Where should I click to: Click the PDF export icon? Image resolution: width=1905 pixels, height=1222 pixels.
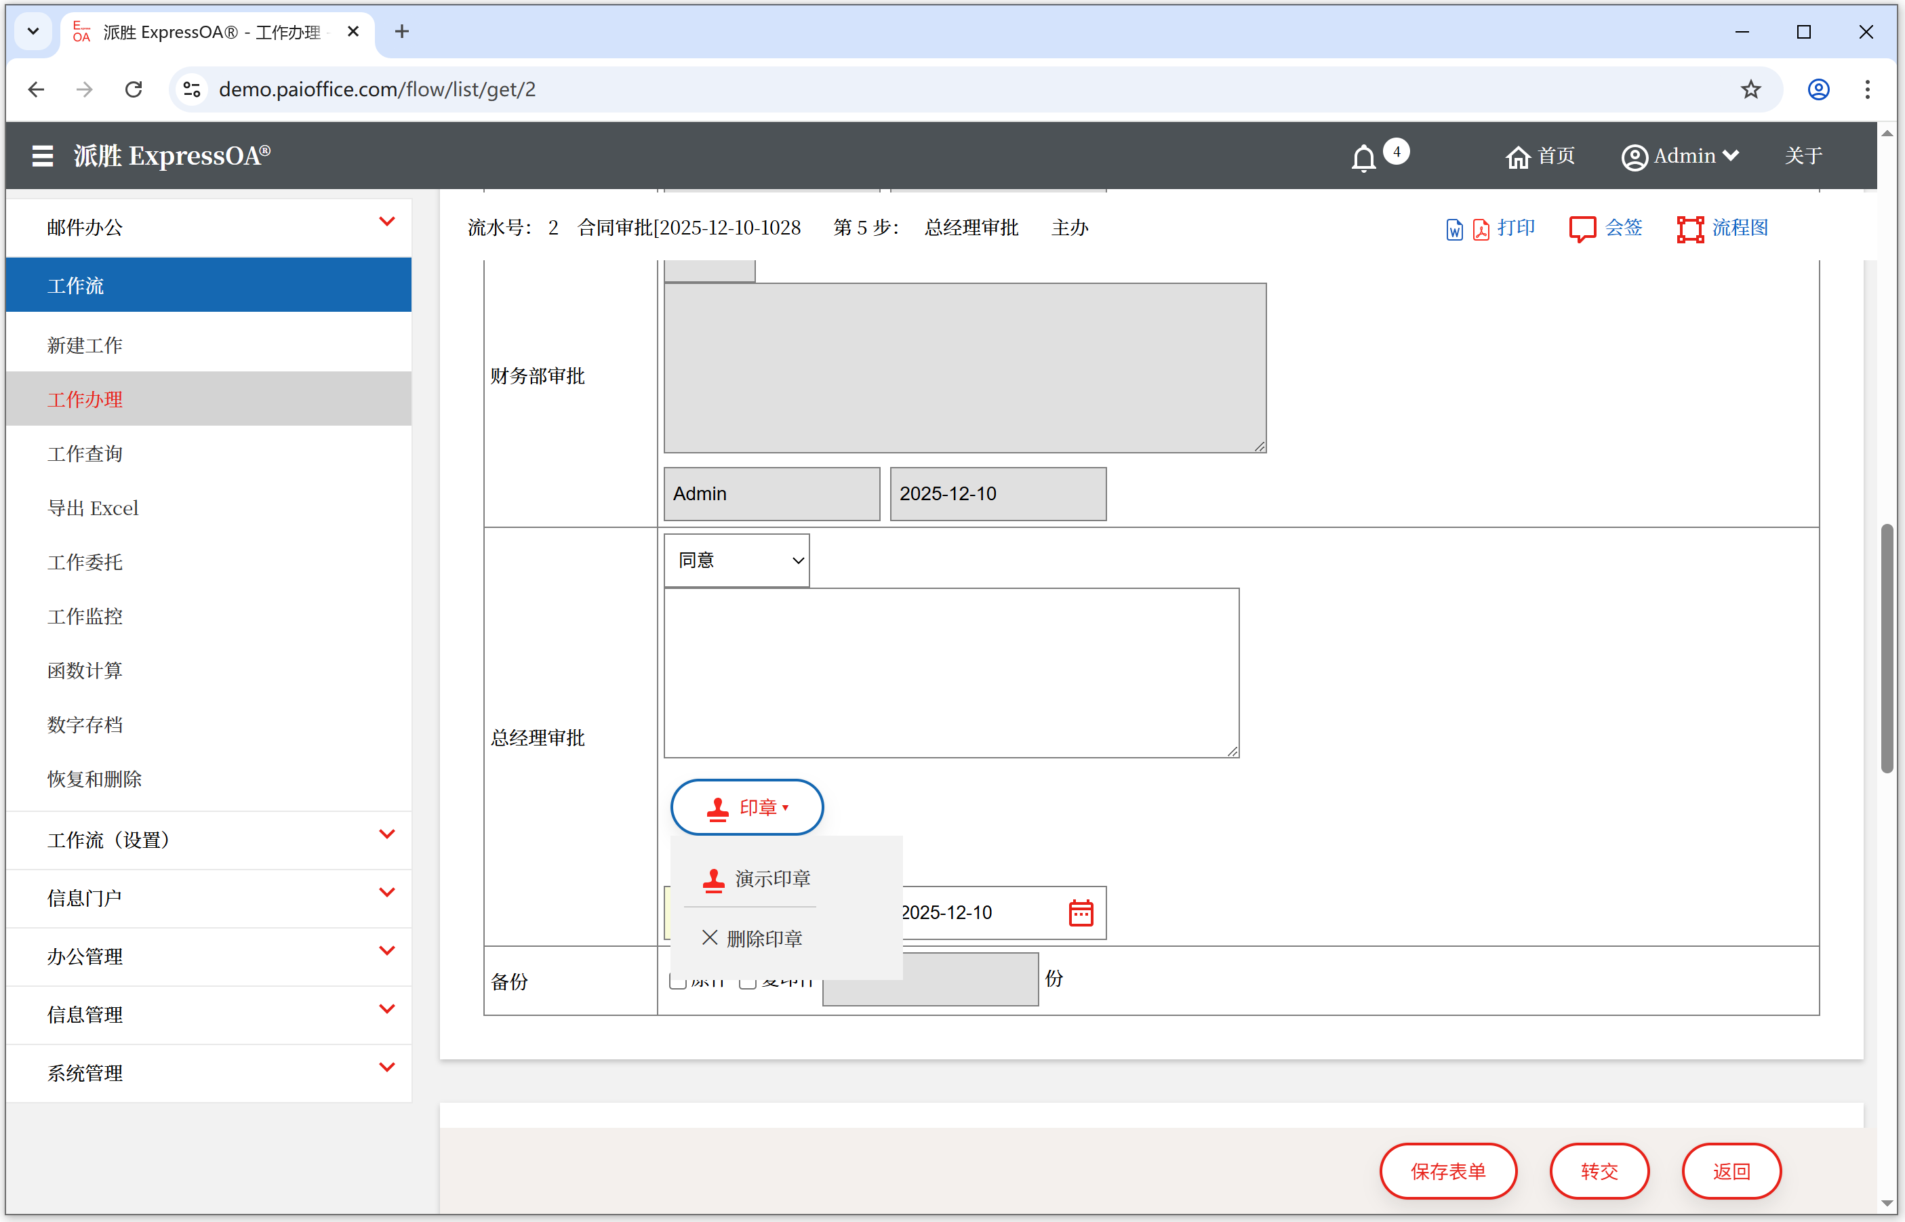click(x=1481, y=229)
